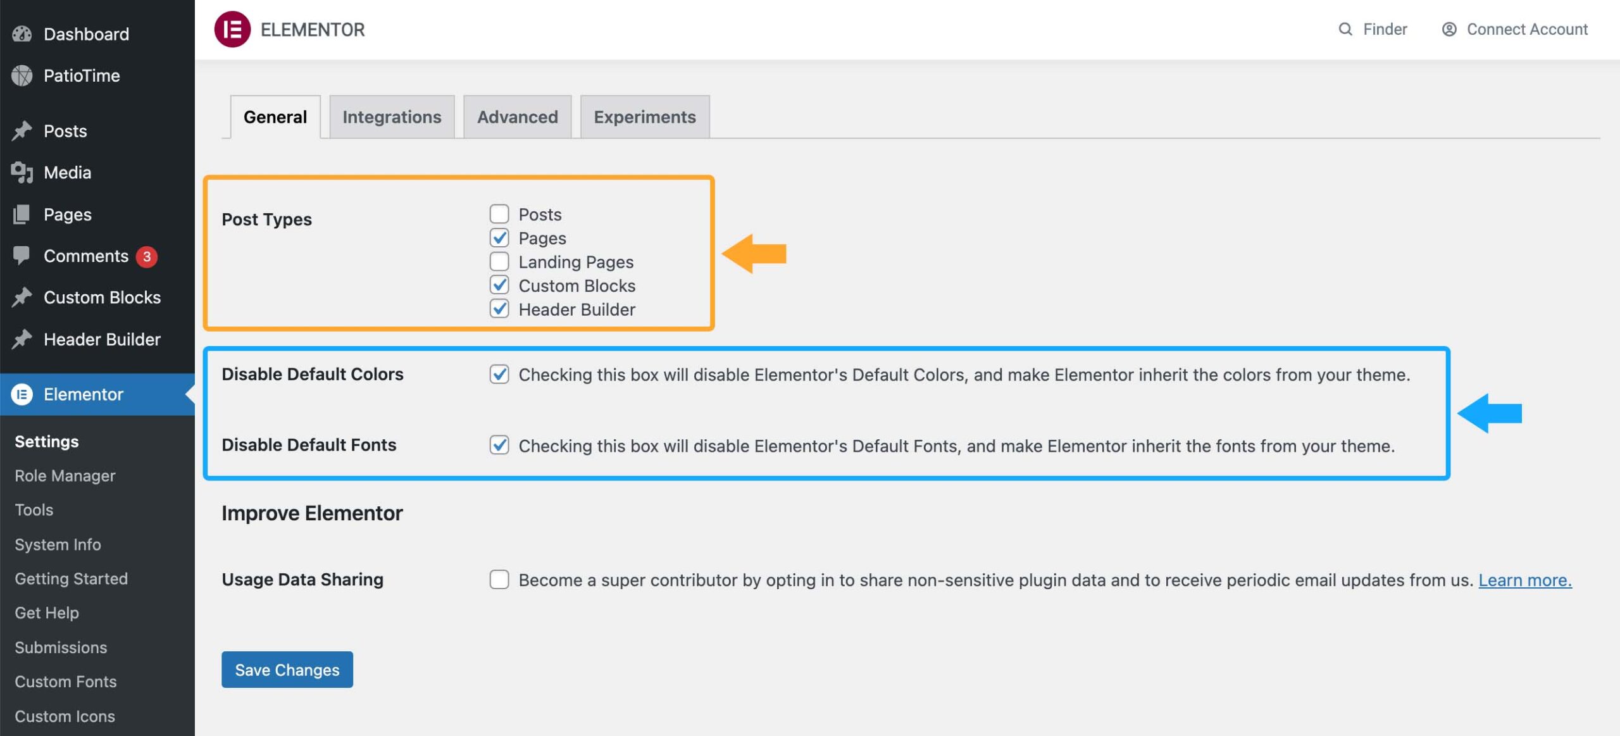Image resolution: width=1620 pixels, height=736 pixels.
Task: Click the Connect Account icon
Action: [x=1448, y=28]
